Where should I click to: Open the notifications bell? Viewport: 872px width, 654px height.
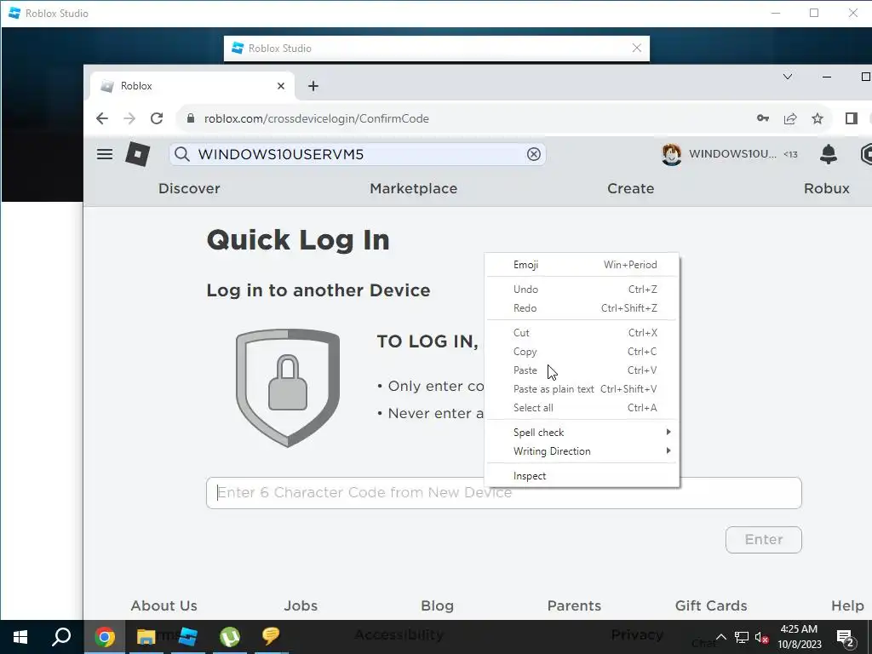tap(828, 154)
